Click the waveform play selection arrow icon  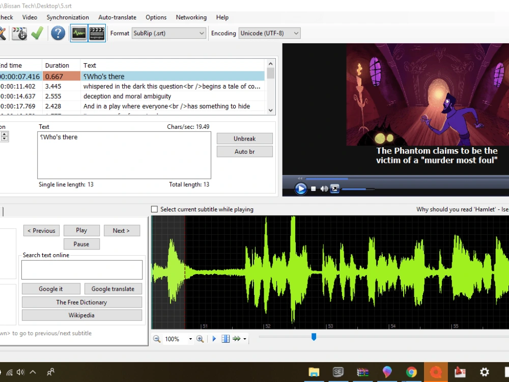(x=214, y=339)
